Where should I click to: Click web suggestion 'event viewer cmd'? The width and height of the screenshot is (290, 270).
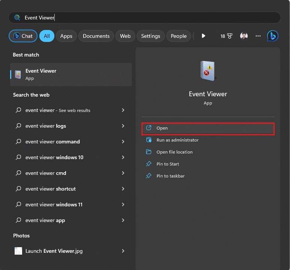pos(71,173)
